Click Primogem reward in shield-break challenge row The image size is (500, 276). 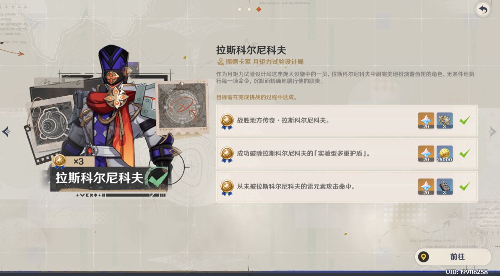click(x=426, y=154)
